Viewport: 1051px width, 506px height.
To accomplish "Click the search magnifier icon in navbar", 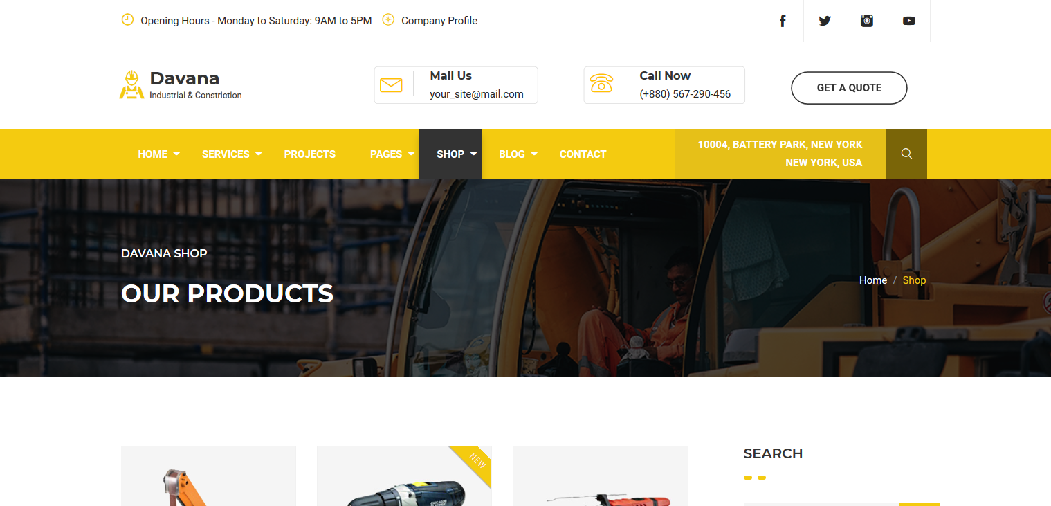I will (906, 154).
